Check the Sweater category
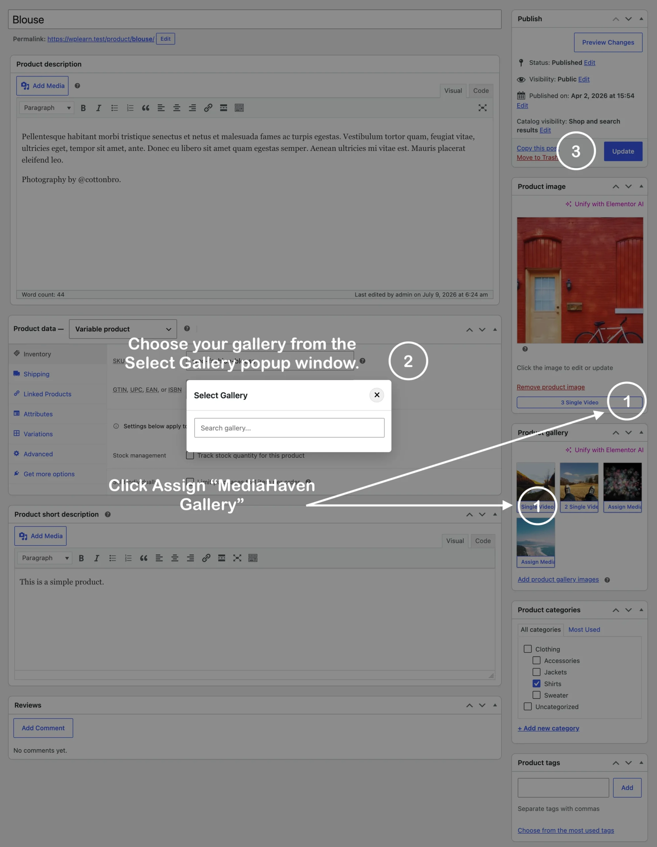This screenshot has width=657, height=847. point(536,695)
